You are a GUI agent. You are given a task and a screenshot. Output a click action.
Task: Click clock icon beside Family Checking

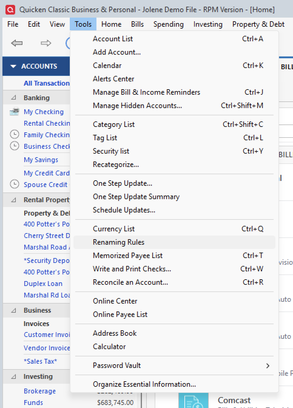pos(14,134)
